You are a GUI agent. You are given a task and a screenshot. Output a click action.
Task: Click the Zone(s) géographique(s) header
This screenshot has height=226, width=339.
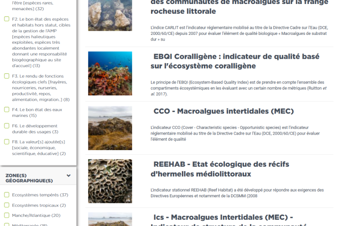29,178
